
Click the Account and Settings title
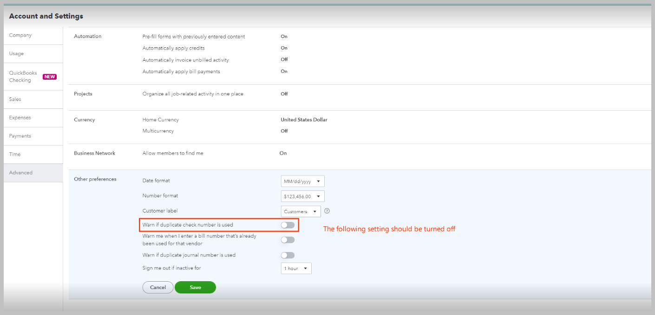pyautogui.click(x=46, y=16)
